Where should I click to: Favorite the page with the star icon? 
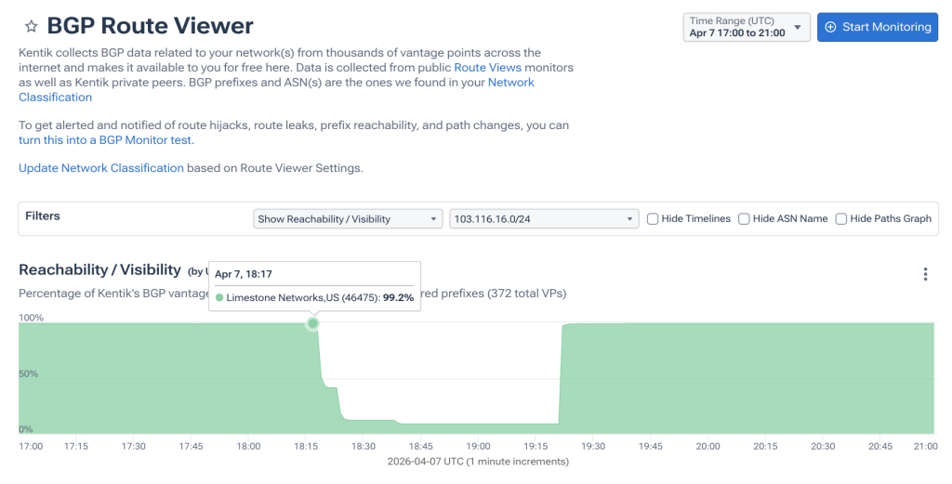[31, 26]
